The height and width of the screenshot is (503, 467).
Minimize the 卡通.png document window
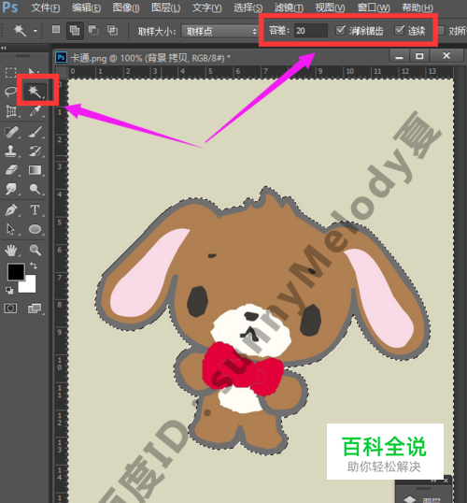point(399,56)
